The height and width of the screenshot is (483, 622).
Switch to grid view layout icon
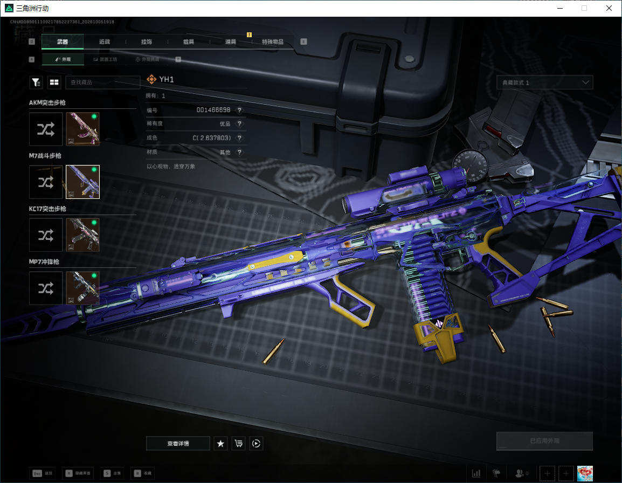pos(54,82)
